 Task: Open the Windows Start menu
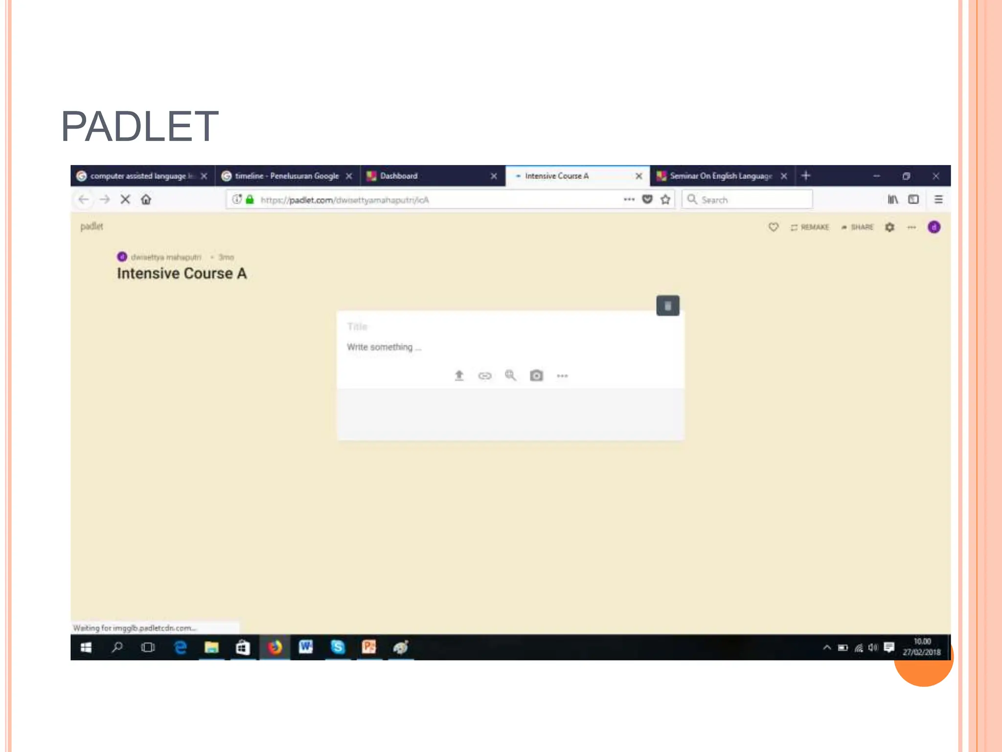86,648
